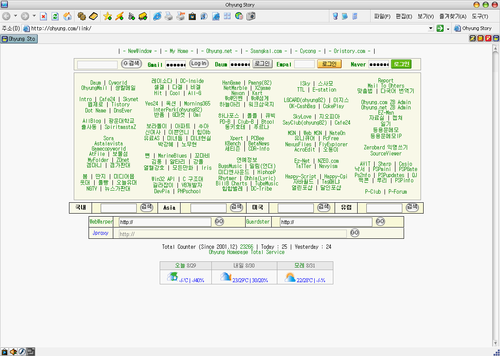
Task: Click the 검색 button for 미국
Action: point(324,207)
